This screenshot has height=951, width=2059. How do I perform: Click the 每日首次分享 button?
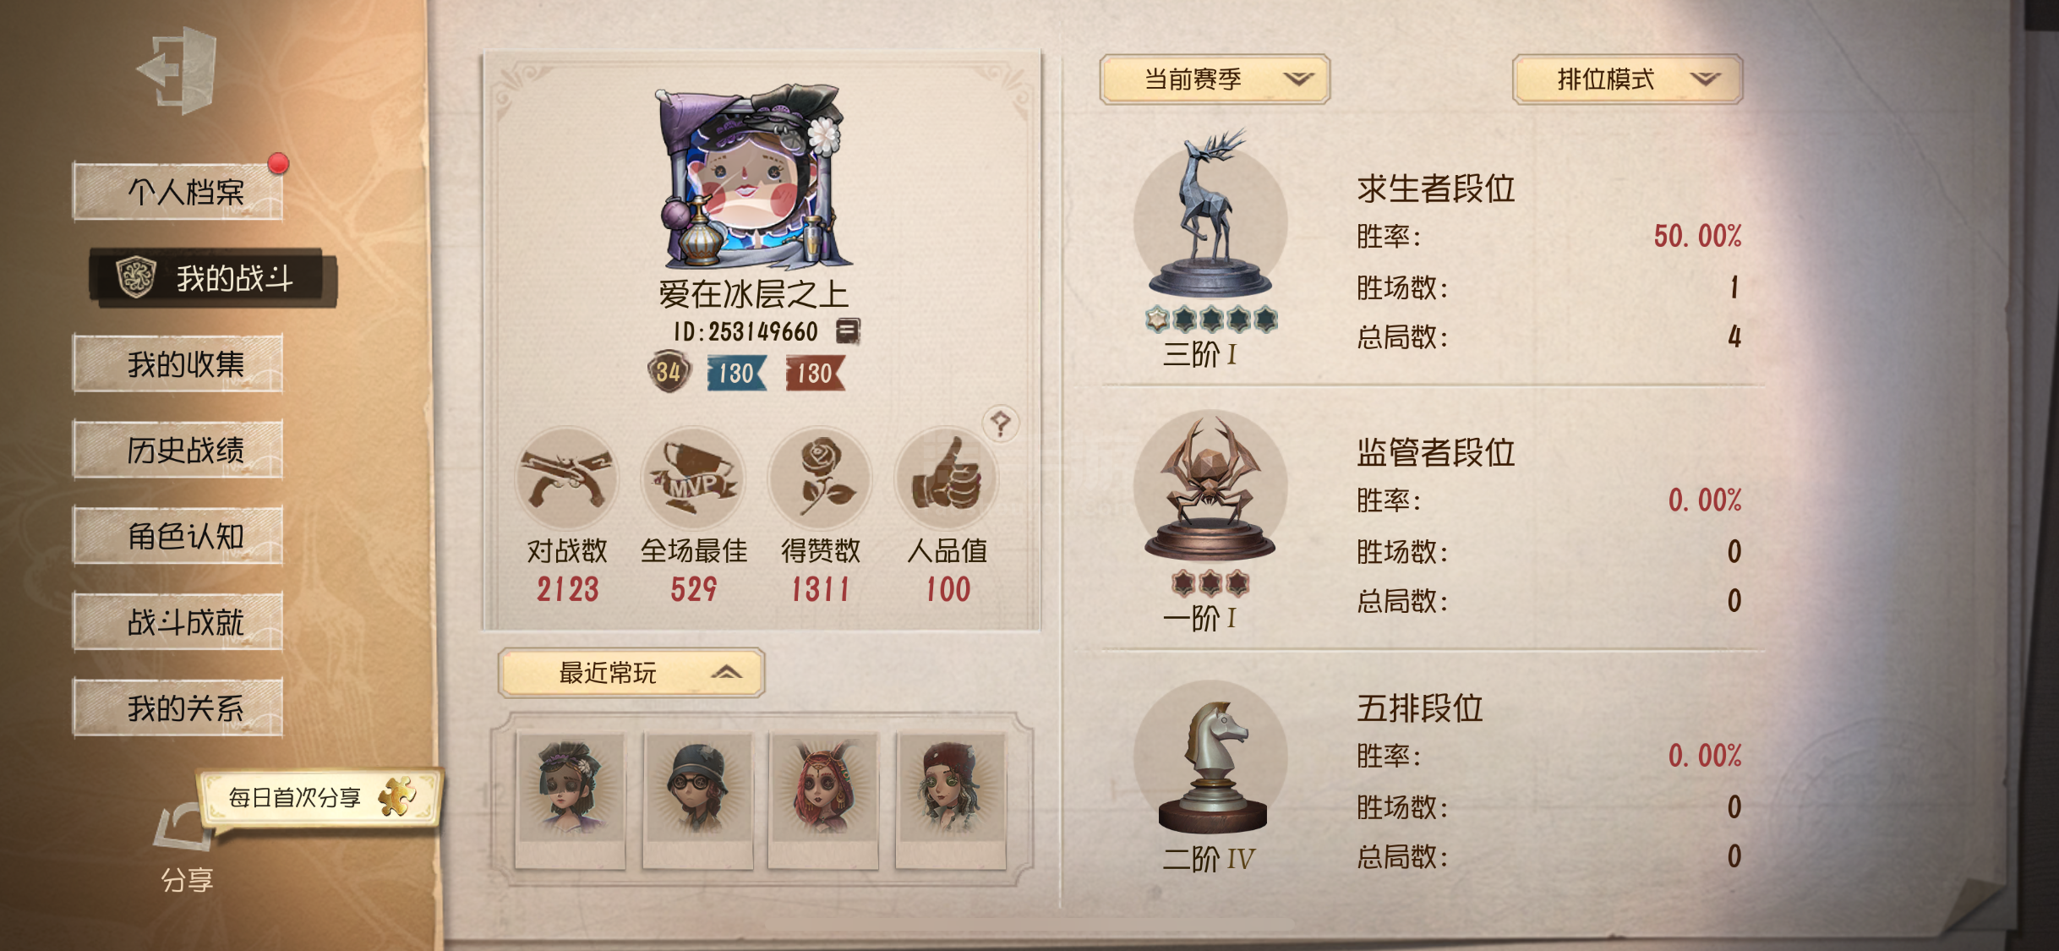coord(320,797)
